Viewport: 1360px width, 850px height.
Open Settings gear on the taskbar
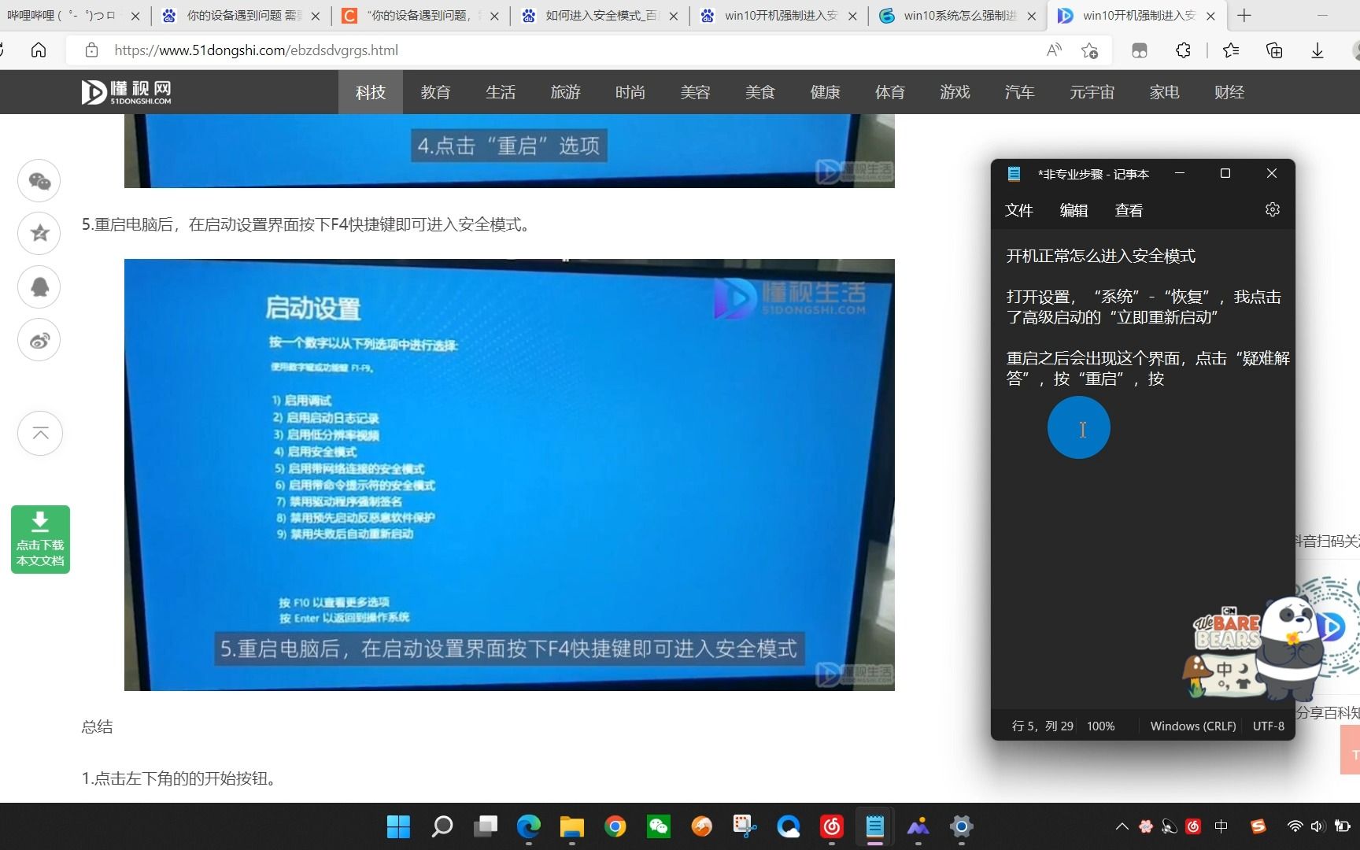click(961, 826)
